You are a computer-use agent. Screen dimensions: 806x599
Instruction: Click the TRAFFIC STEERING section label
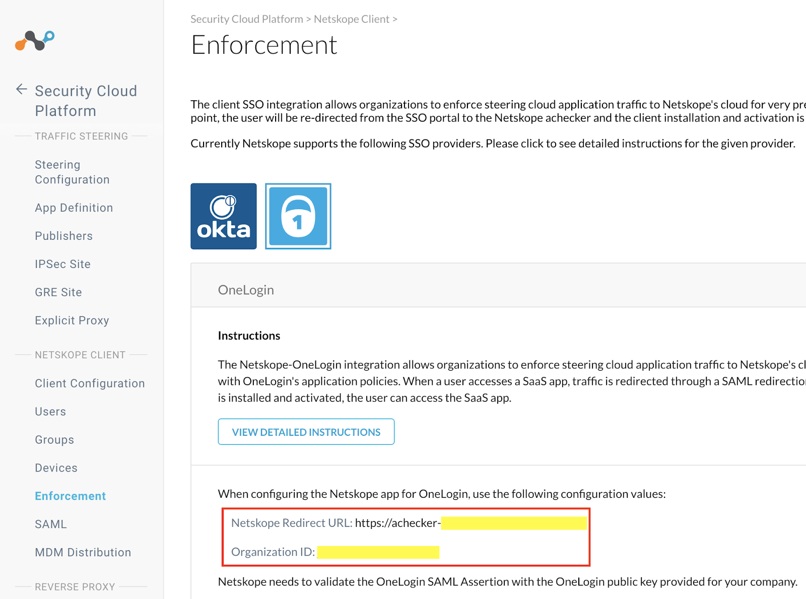point(82,136)
